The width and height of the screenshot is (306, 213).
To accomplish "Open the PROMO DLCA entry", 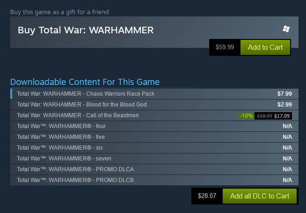I will pyautogui.click(x=154, y=169).
